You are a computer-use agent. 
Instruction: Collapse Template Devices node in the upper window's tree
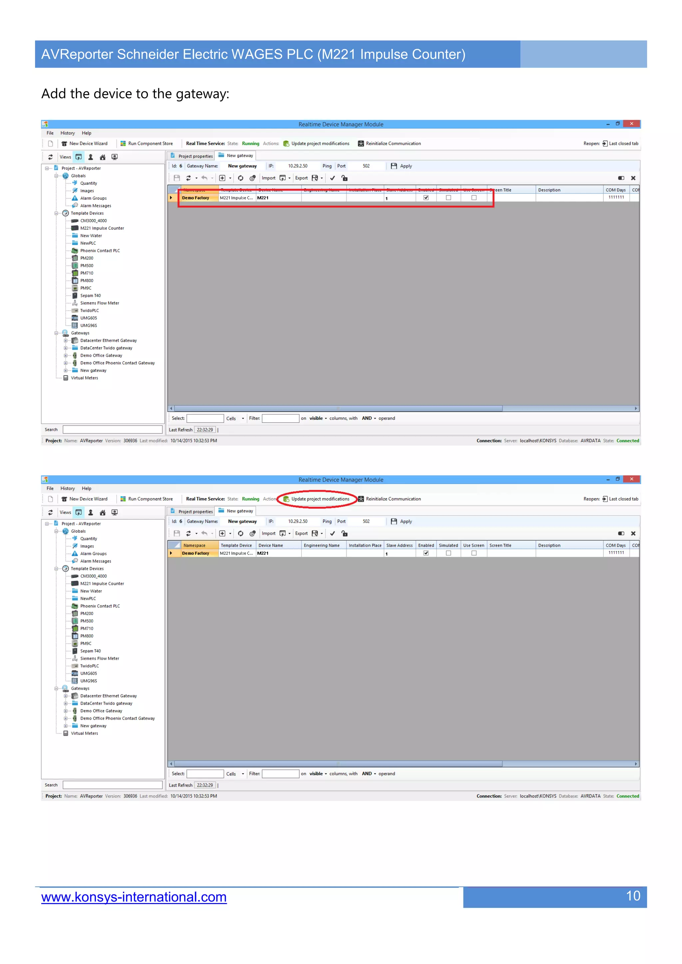click(x=56, y=213)
